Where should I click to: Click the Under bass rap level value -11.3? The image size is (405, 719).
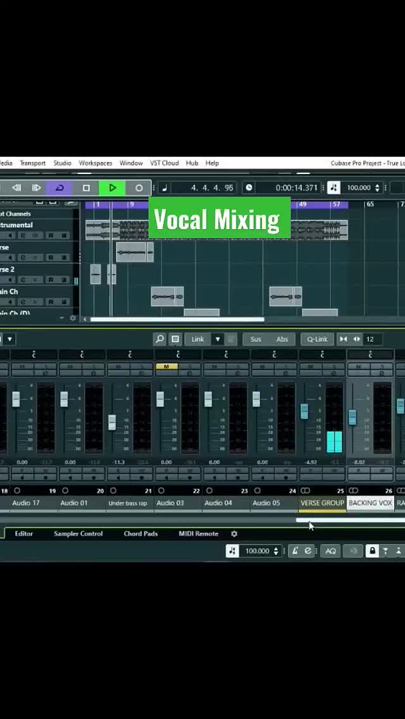[x=118, y=462]
